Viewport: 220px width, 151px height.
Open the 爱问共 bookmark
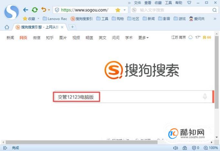pos(197,19)
